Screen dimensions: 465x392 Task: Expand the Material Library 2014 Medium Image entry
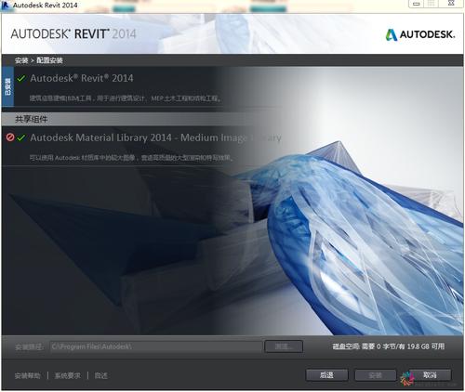pos(155,137)
